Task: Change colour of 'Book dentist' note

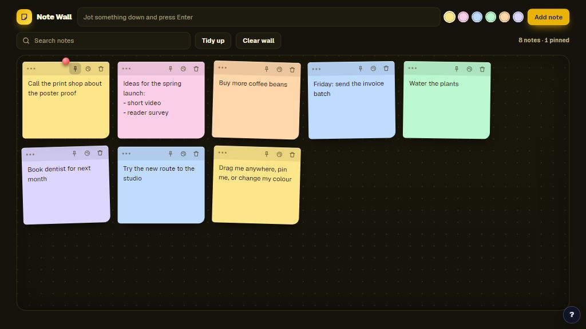Action: tap(87, 153)
